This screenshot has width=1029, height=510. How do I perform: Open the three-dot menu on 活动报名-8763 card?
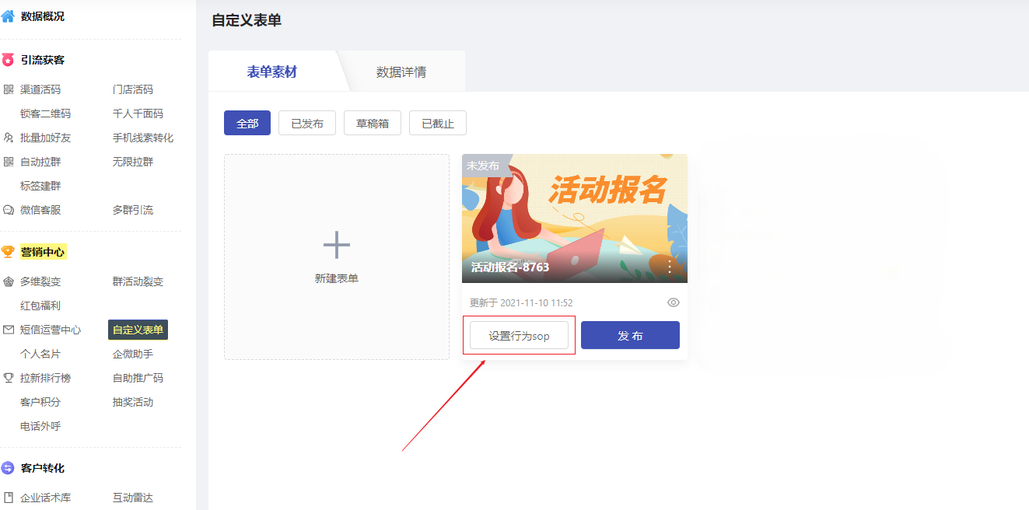[x=670, y=267]
